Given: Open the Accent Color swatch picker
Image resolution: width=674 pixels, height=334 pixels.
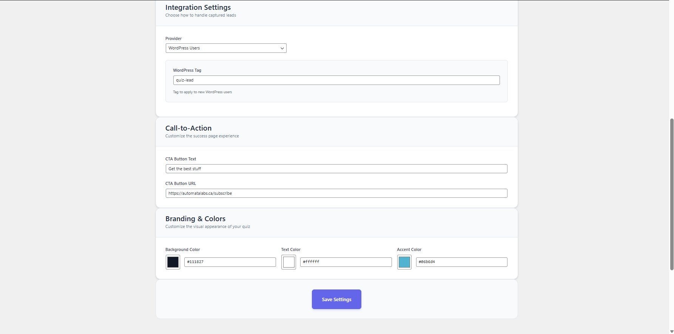Looking at the screenshot, I should point(404,262).
